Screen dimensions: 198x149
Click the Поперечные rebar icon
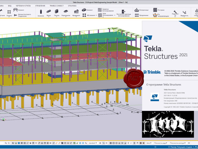137,10
